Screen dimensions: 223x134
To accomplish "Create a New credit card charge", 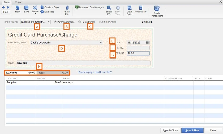I will click(18, 9).
